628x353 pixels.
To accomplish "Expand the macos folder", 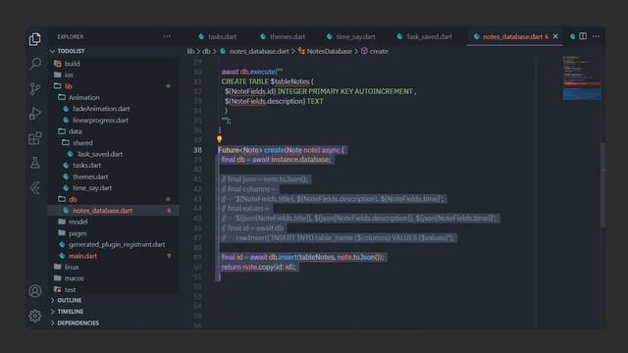I will coord(75,278).
